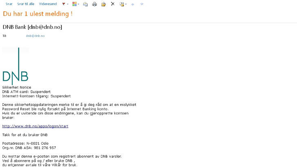Click the conversation messages icon
Image resolution: width=297 pixels, height=167 pixels.
[86, 4]
